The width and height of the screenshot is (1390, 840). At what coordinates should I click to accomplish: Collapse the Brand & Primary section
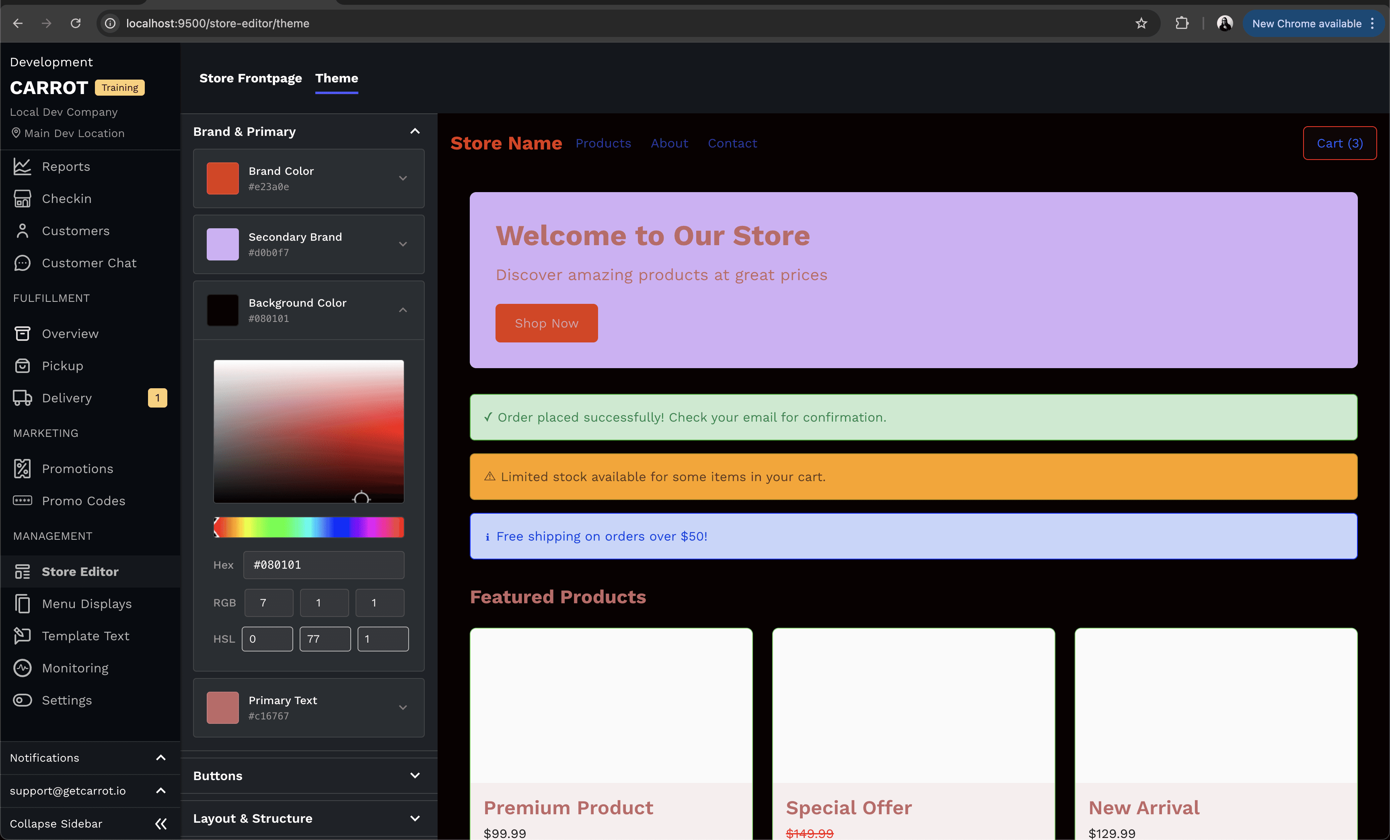click(415, 131)
